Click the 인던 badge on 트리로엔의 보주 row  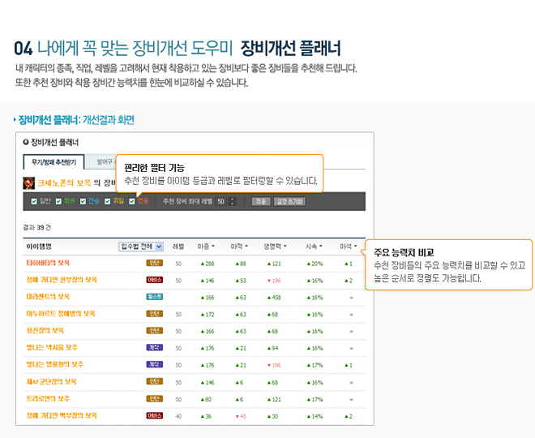(x=154, y=398)
